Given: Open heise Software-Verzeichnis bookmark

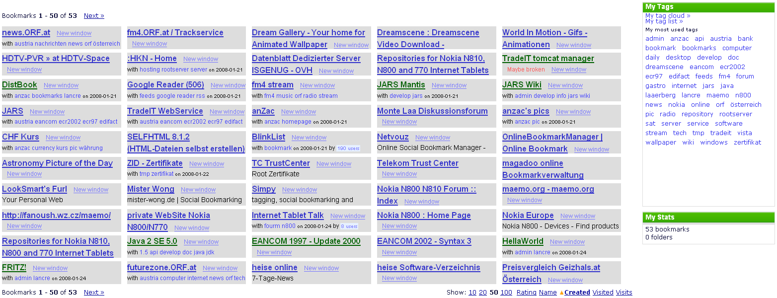Looking at the screenshot, I should [429, 268].
